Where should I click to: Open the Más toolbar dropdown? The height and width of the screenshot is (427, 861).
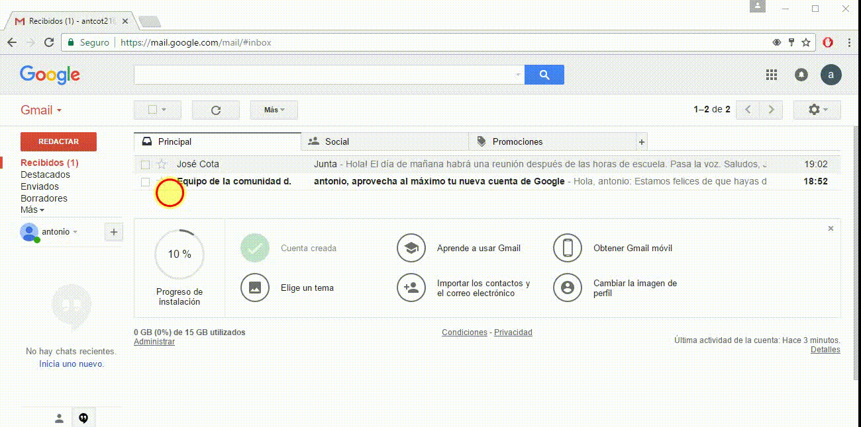pos(274,110)
